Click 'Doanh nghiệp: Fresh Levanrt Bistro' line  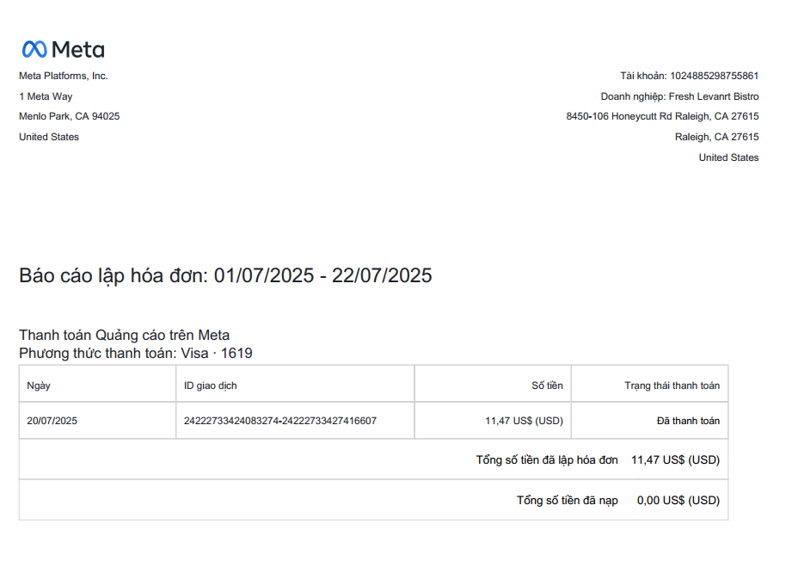[x=679, y=96]
